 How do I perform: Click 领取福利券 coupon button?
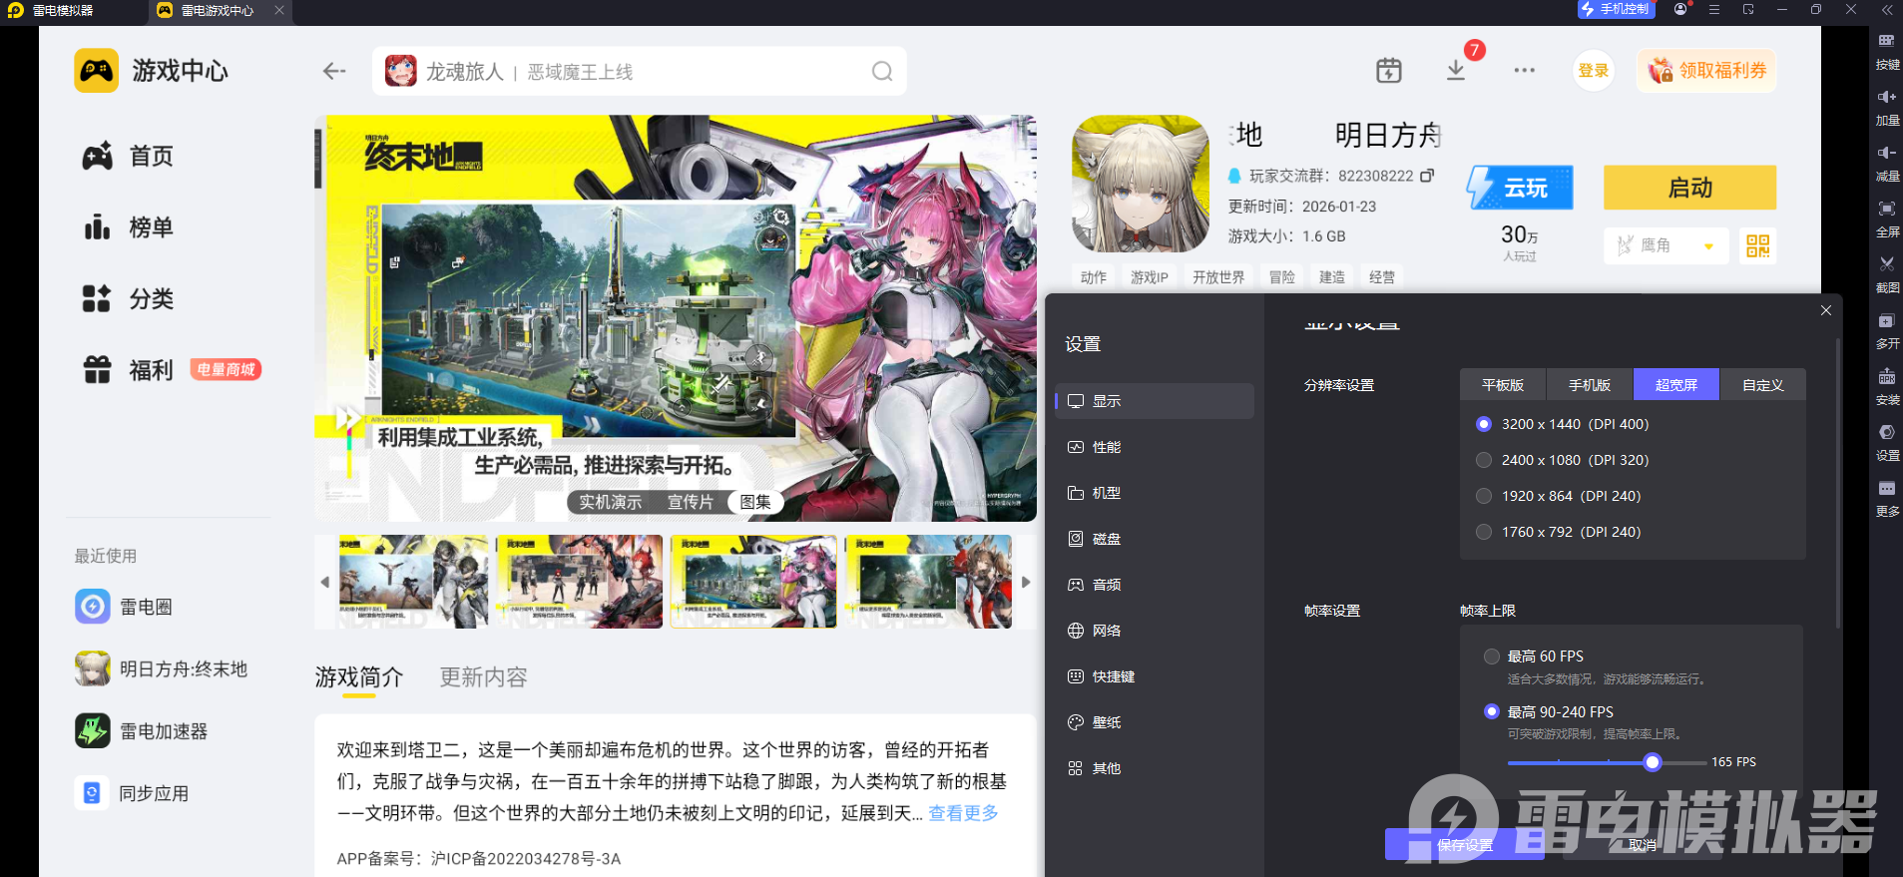click(1706, 71)
